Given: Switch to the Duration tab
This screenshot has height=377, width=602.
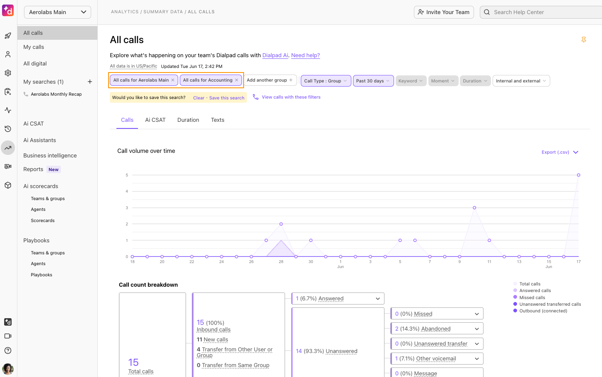Looking at the screenshot, I should click(188, 120).
